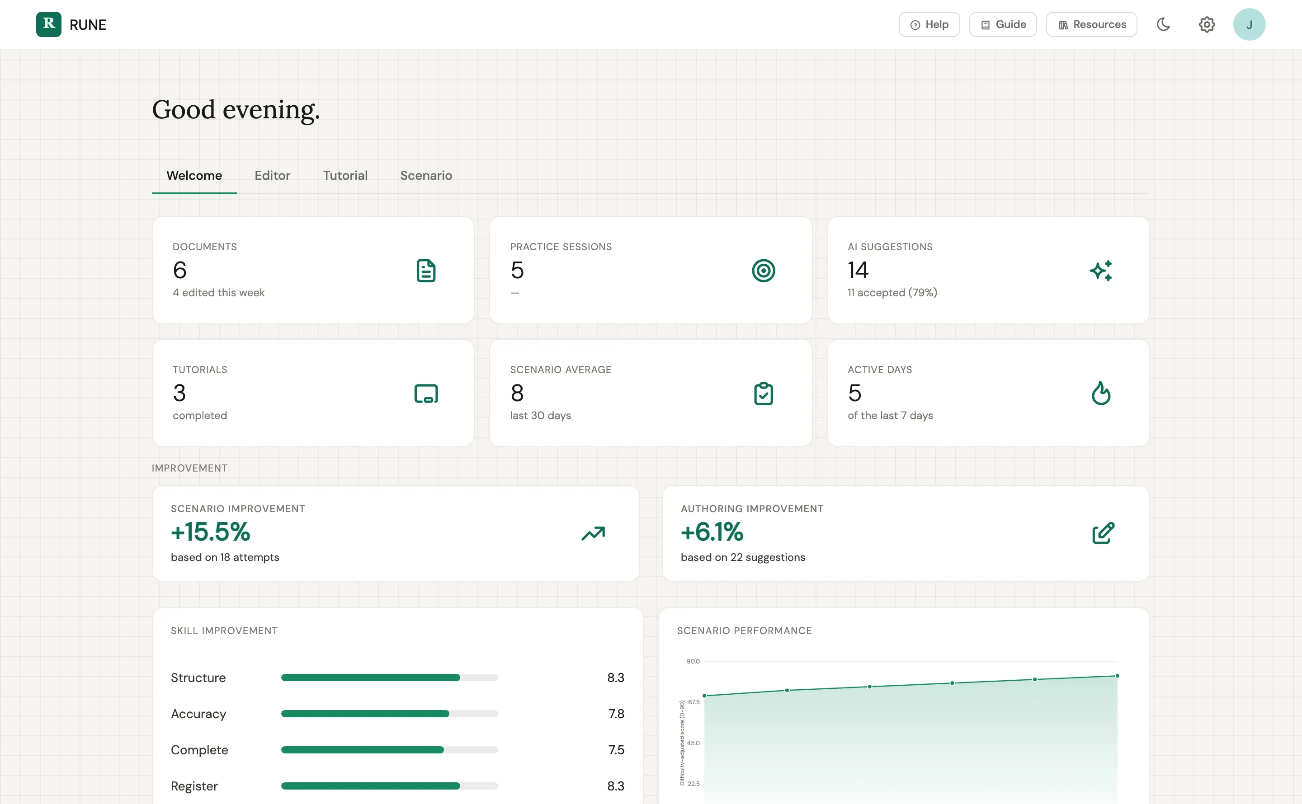Screen dimensions: 1302x804
Task: Switch to the Scenario tab
Action: click(x=426, y=175)
